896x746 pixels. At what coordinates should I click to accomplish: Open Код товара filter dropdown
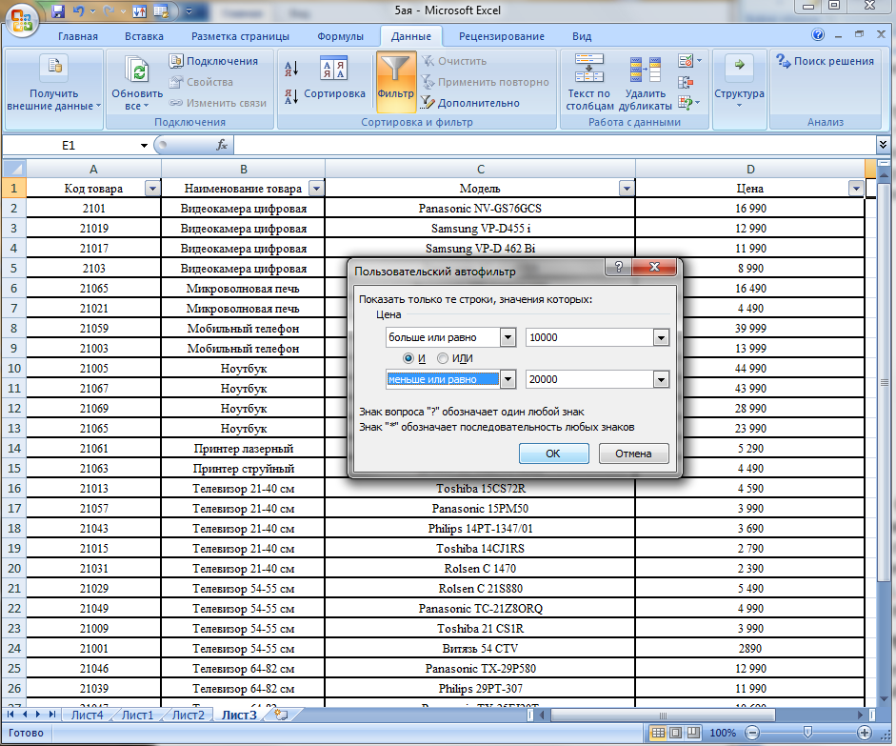[152, 188]
